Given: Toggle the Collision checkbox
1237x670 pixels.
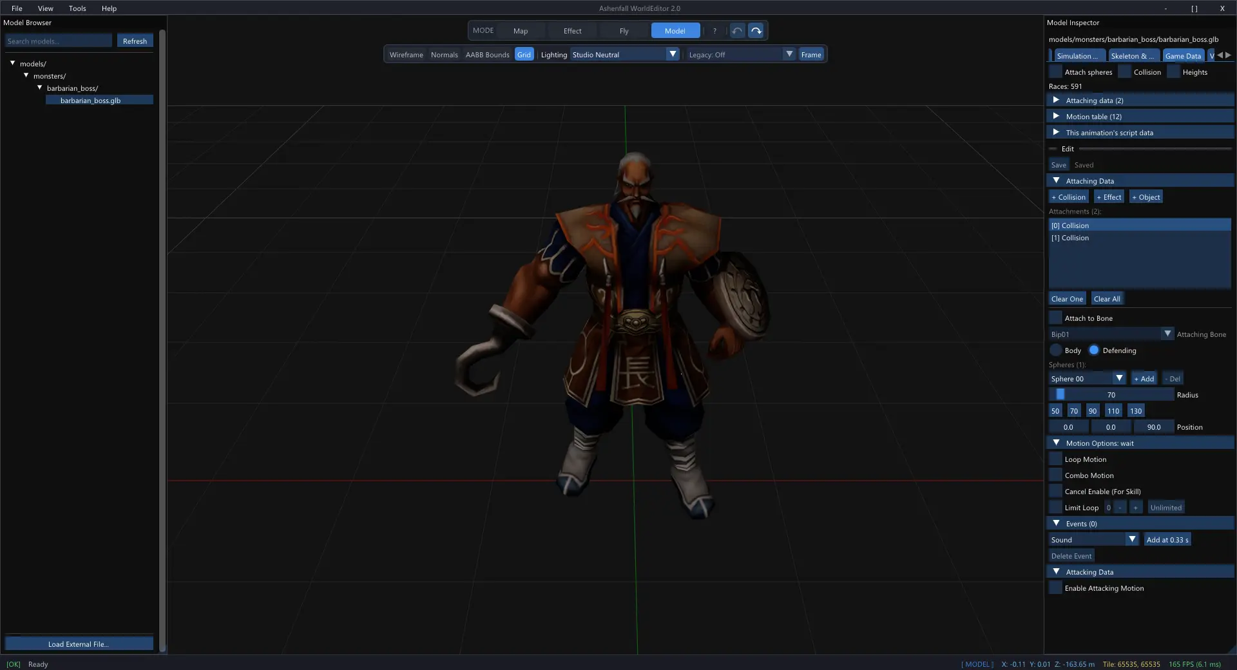Looking at the screenshot, I should coord(1124,72).
